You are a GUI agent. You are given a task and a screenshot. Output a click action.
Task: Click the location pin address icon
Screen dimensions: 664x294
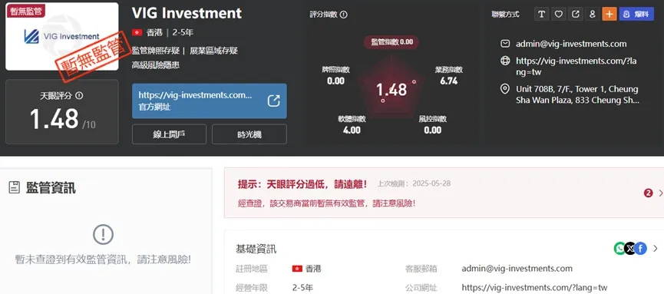(505, 89)
